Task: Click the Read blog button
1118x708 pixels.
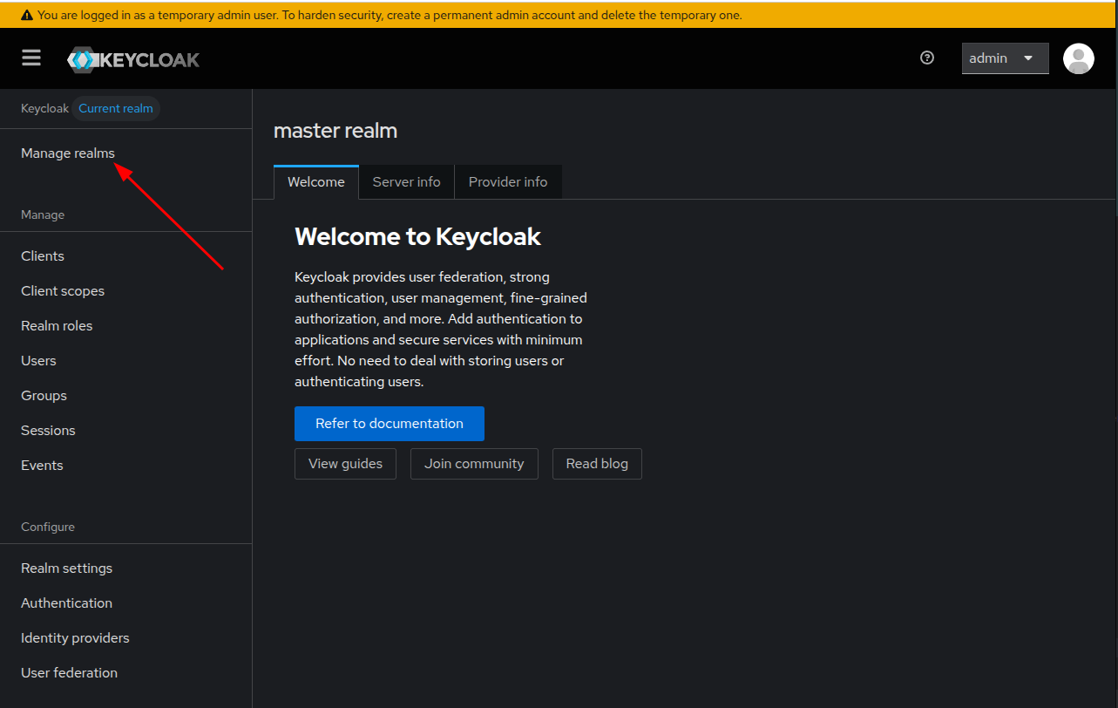Action: click(x=597, y=464)
